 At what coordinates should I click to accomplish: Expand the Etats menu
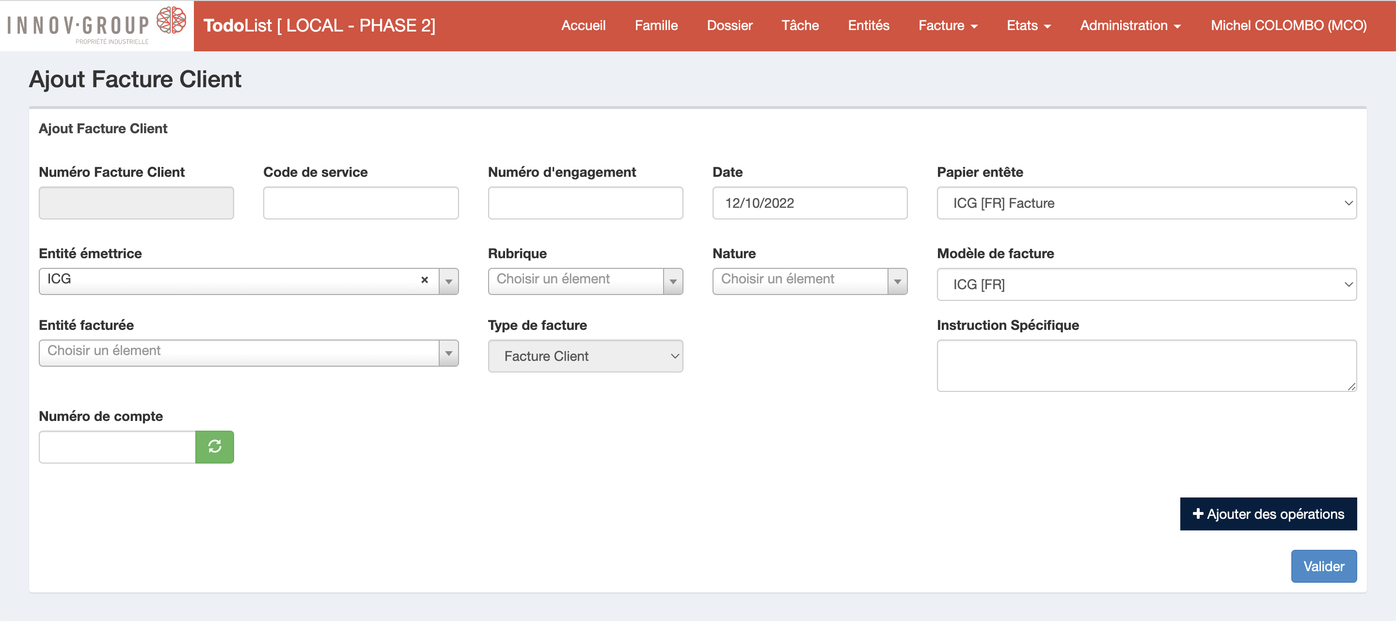(1029, 26)
